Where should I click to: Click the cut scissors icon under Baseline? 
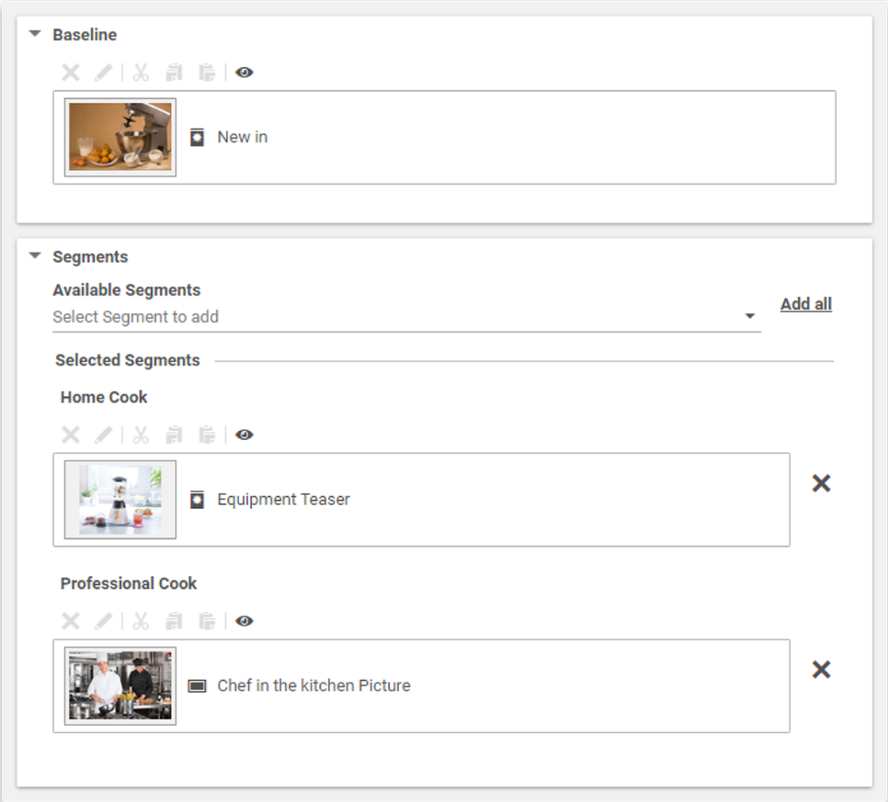click(x=141, y=72)
